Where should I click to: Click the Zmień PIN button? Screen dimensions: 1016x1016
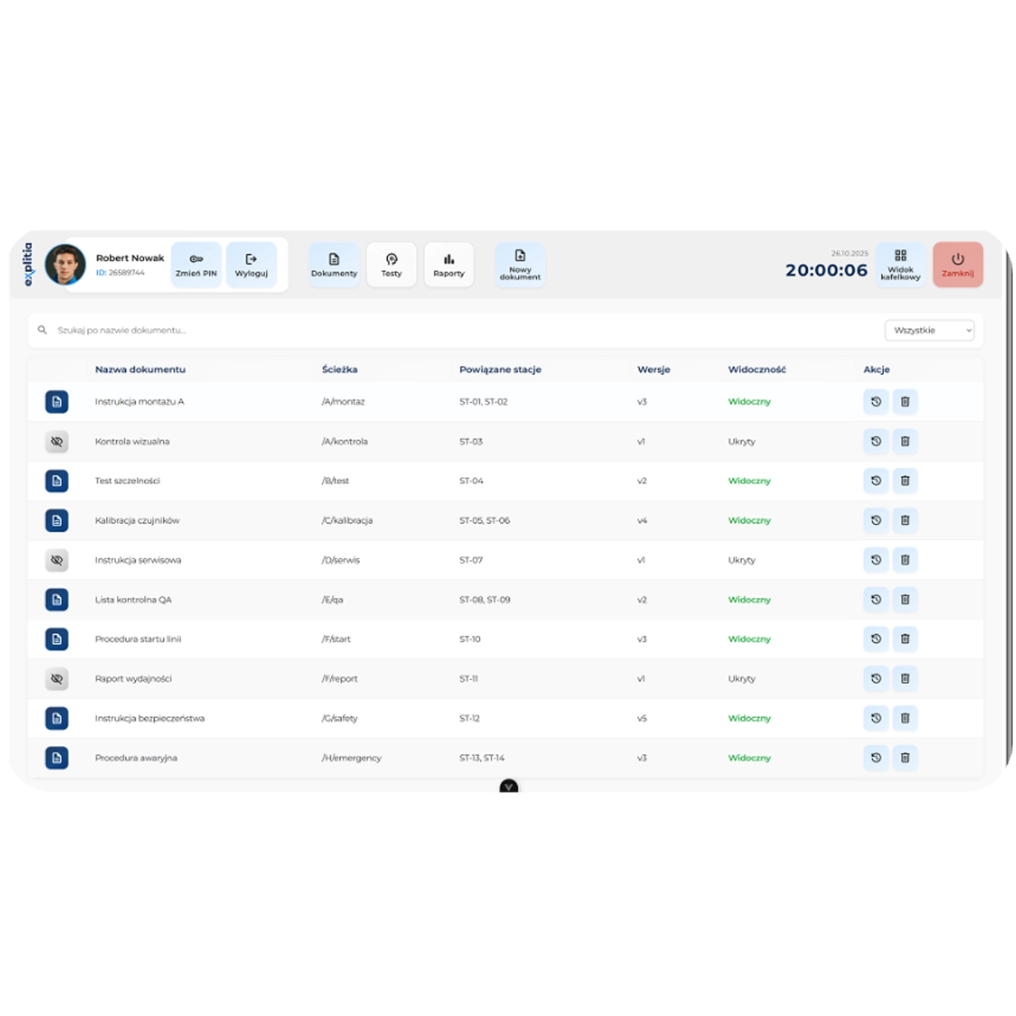(196, 265)
